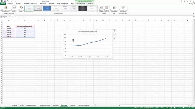Open the Дубли и форматирование sheet tab
The image size is (195, 109).
(28, 105)
